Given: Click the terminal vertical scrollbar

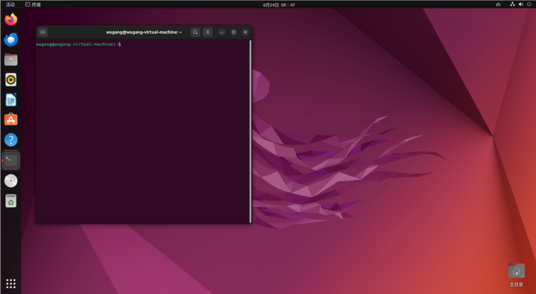Looking at the screenshot, I should (x=250, y=131).
